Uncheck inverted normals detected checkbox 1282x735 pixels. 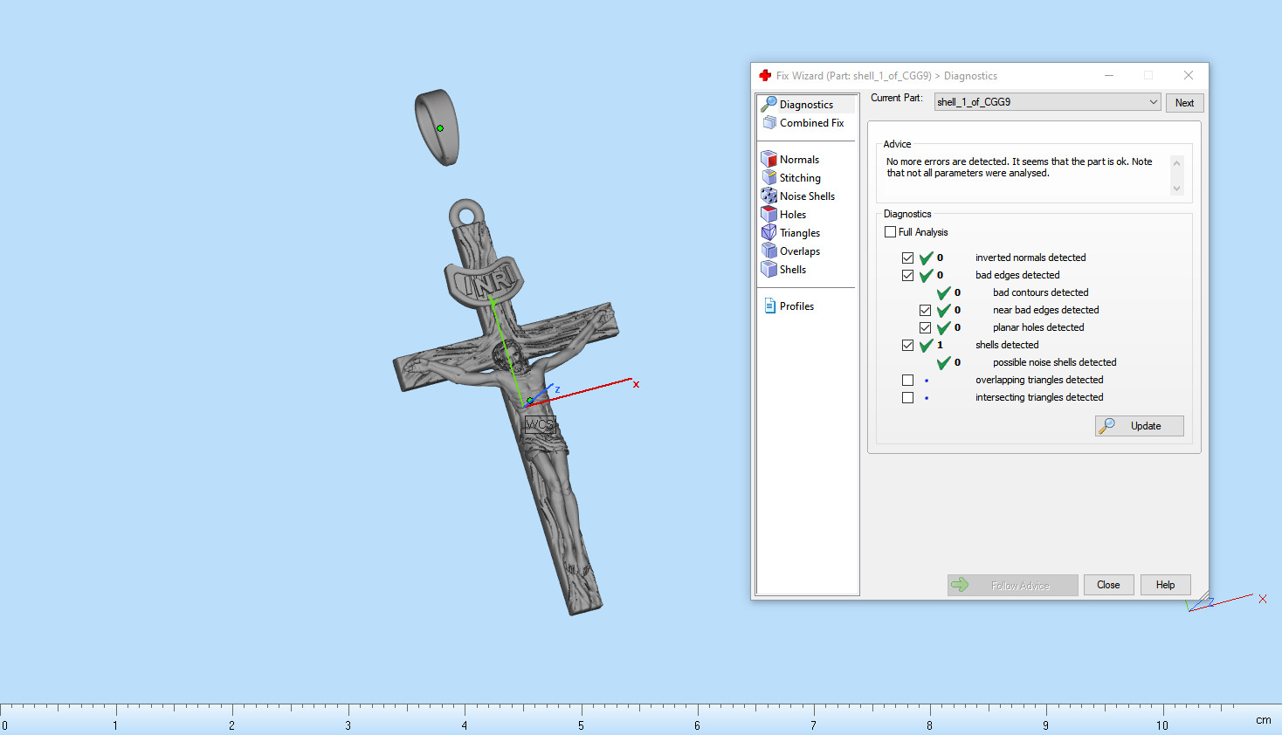908,258
